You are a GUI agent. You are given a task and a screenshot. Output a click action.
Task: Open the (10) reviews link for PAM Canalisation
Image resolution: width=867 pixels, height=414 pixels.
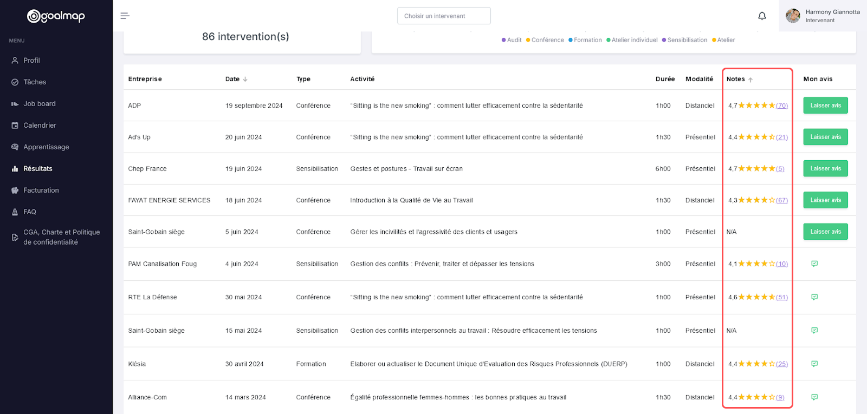[x=782, y=264]
